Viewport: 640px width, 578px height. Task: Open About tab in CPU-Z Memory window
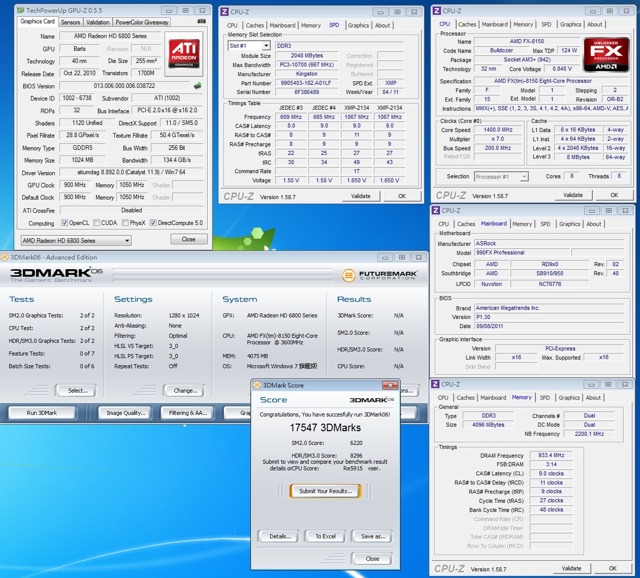[x=593, y=398]
